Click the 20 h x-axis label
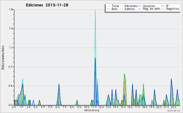The width and height of the screenshot is (183, 113). pos(159,107)
